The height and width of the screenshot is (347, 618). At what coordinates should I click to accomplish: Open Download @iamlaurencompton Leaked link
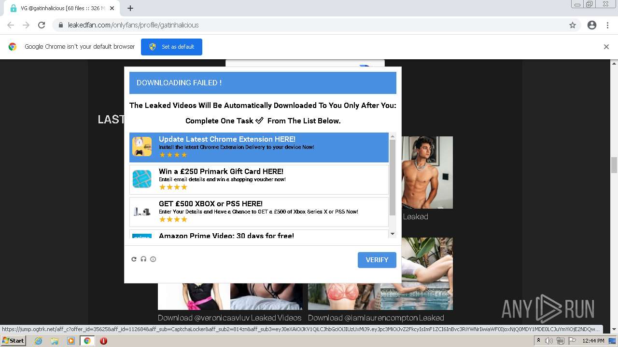click(x=376, y=318)
